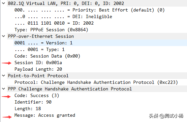Collapse the 802.1Q Virtual LAN section
Screen dimensions: 187x122
[x=4, y=3]
